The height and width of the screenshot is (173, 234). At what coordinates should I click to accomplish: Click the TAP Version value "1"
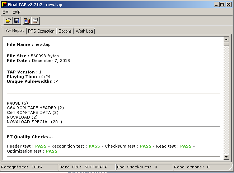(40, 72)
